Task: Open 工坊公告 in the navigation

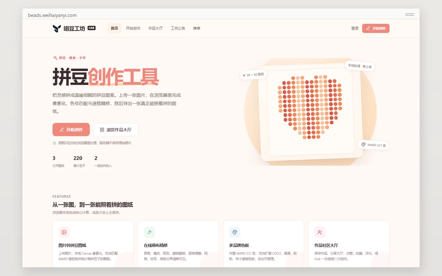Action: pyautogui.click(x=178, y=28)
